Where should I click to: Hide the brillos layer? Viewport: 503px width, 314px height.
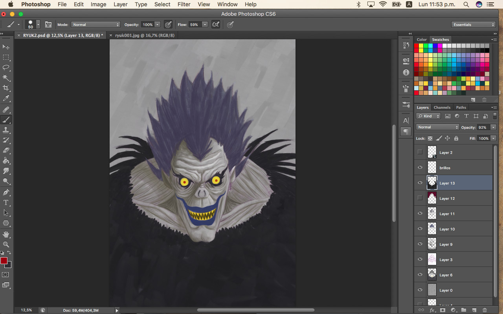coord(420,168)
